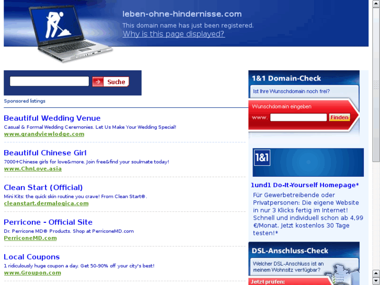Click the Wunschdomain www. input field

point(298,117)
